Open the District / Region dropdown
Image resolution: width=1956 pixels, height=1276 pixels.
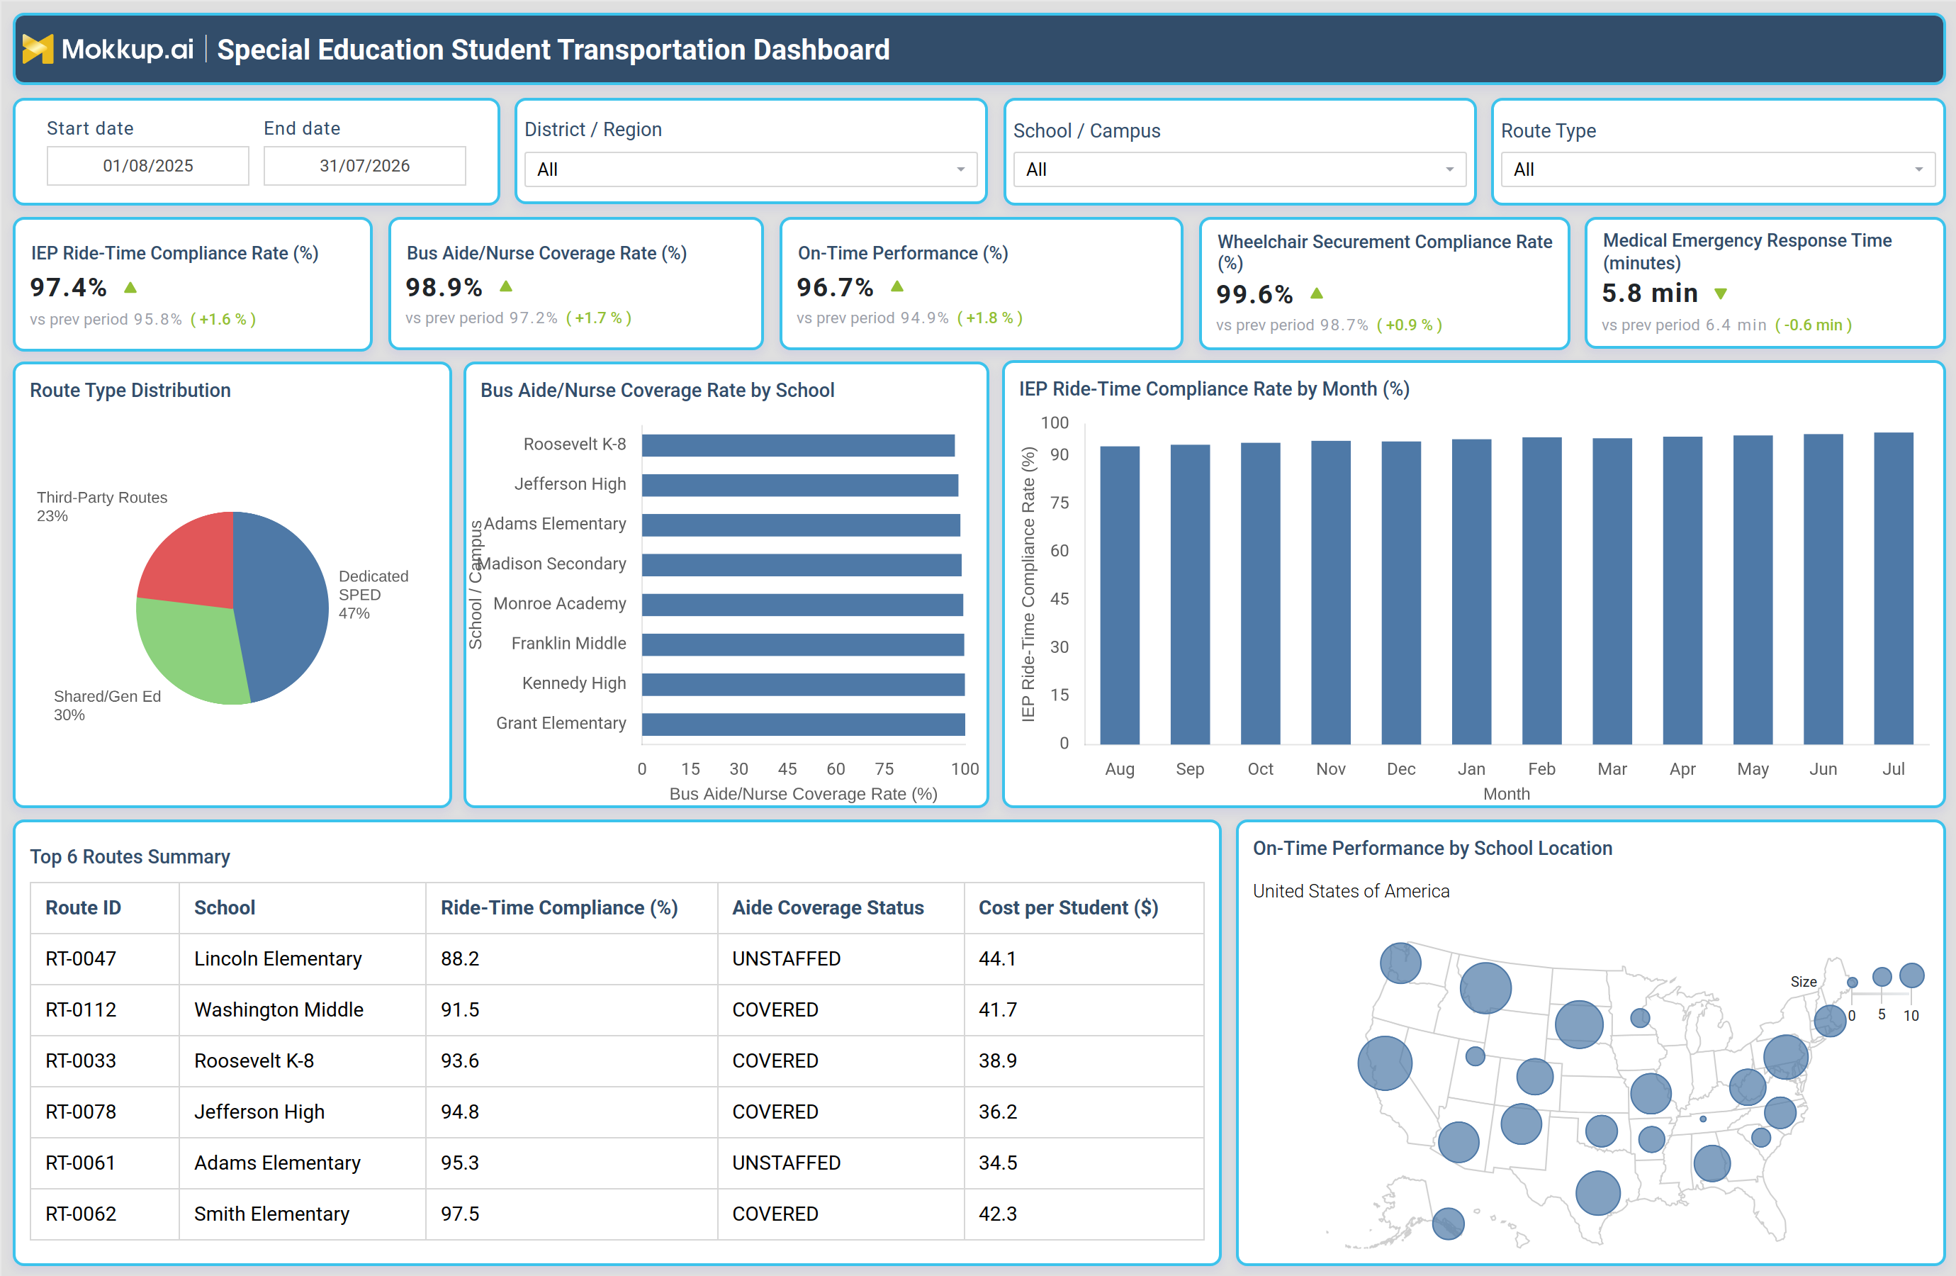coord(751,169)
